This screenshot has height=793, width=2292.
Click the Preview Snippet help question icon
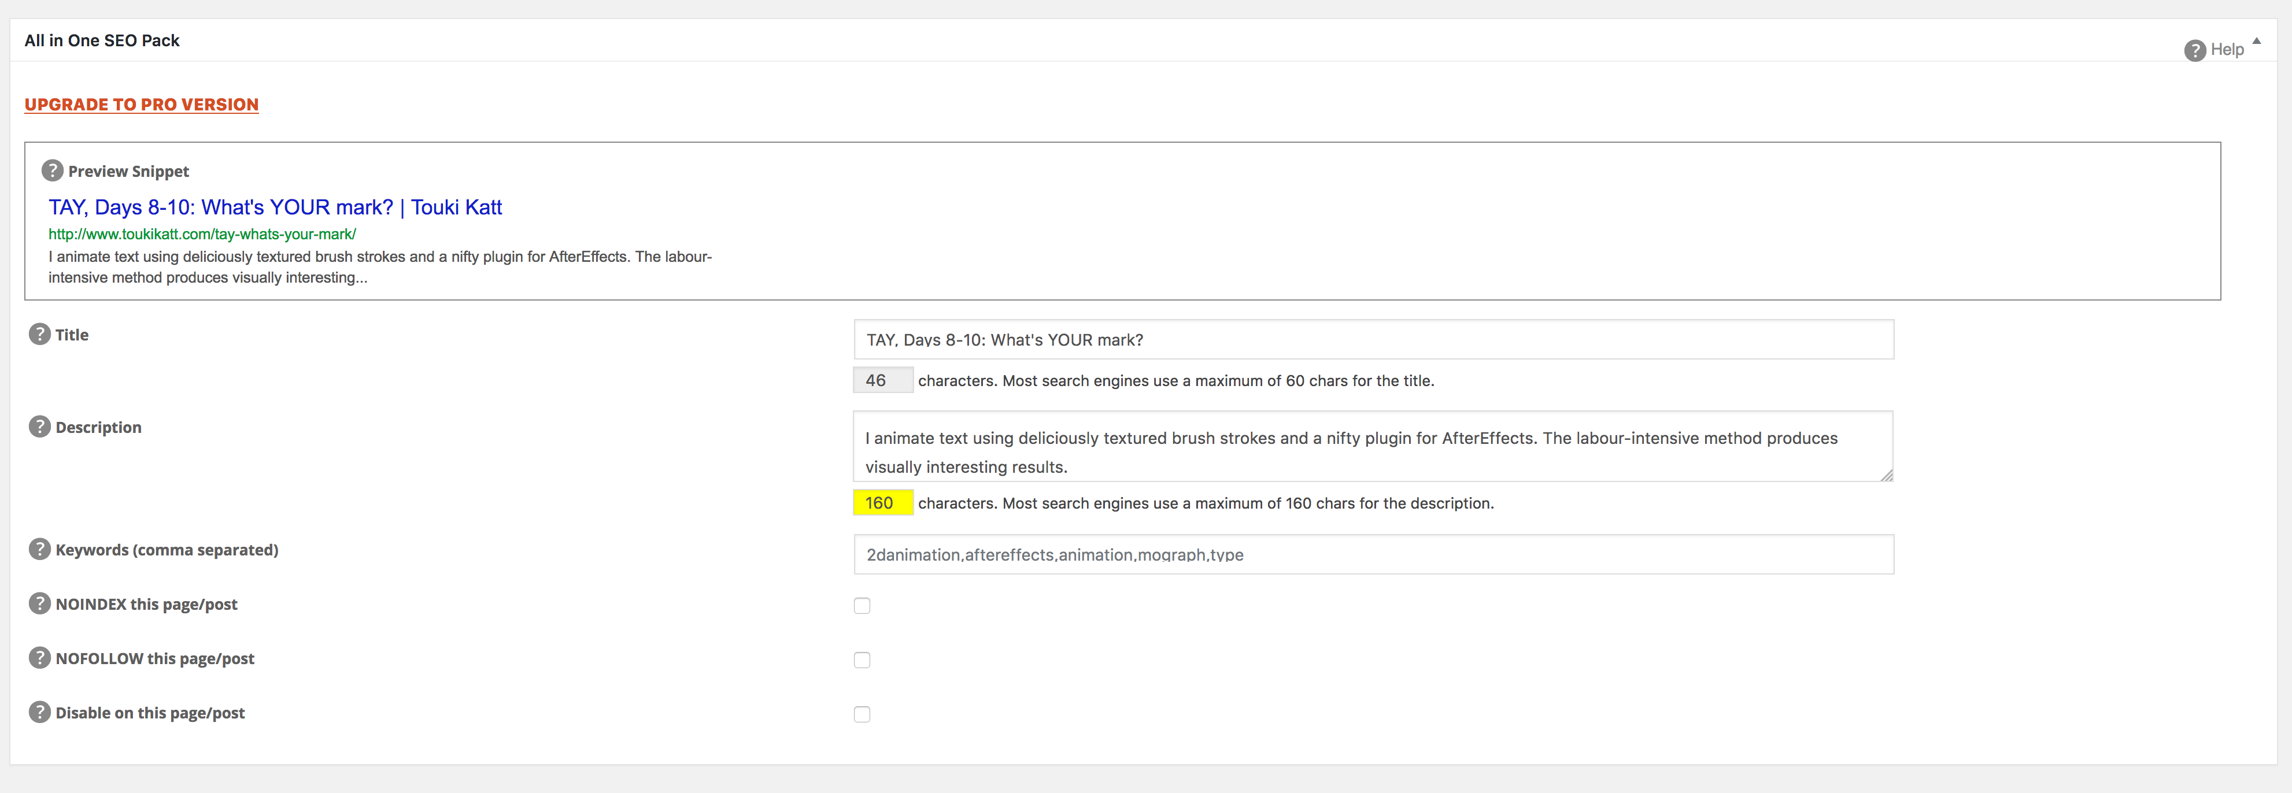point(53,171)
